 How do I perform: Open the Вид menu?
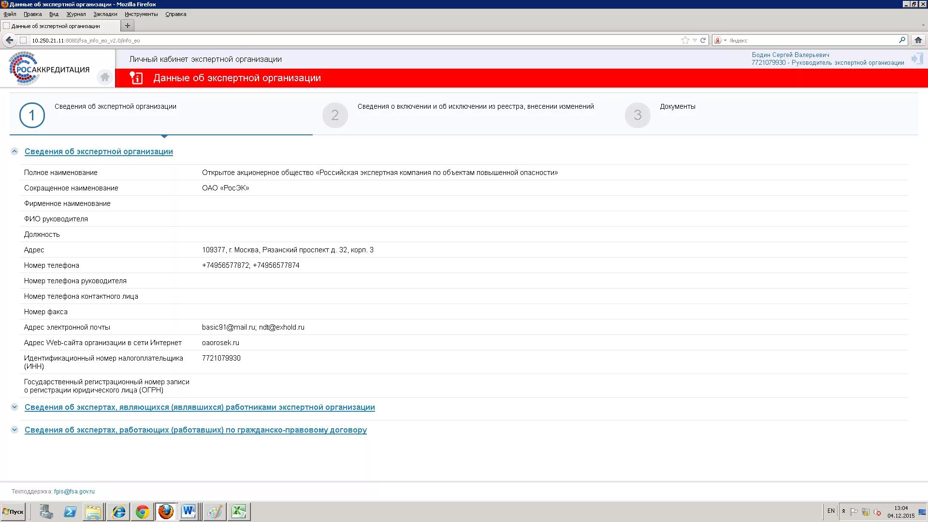pos(54,14)
